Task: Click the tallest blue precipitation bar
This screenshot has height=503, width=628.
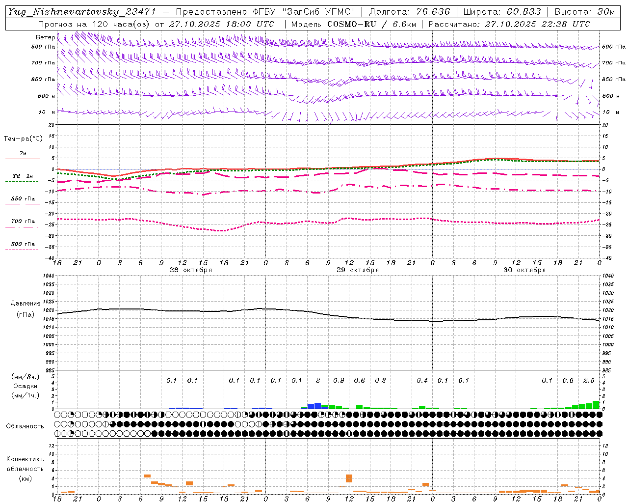Action: point(317,406)
